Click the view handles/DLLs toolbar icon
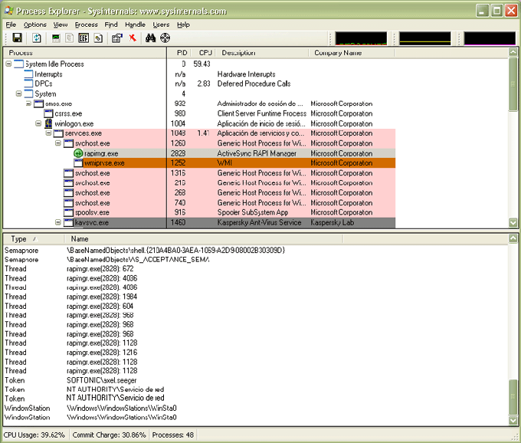521x443 pixels. (98, 38)
